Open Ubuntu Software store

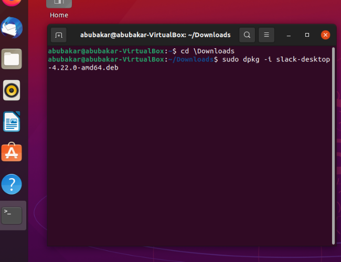(x=12, y=152)
